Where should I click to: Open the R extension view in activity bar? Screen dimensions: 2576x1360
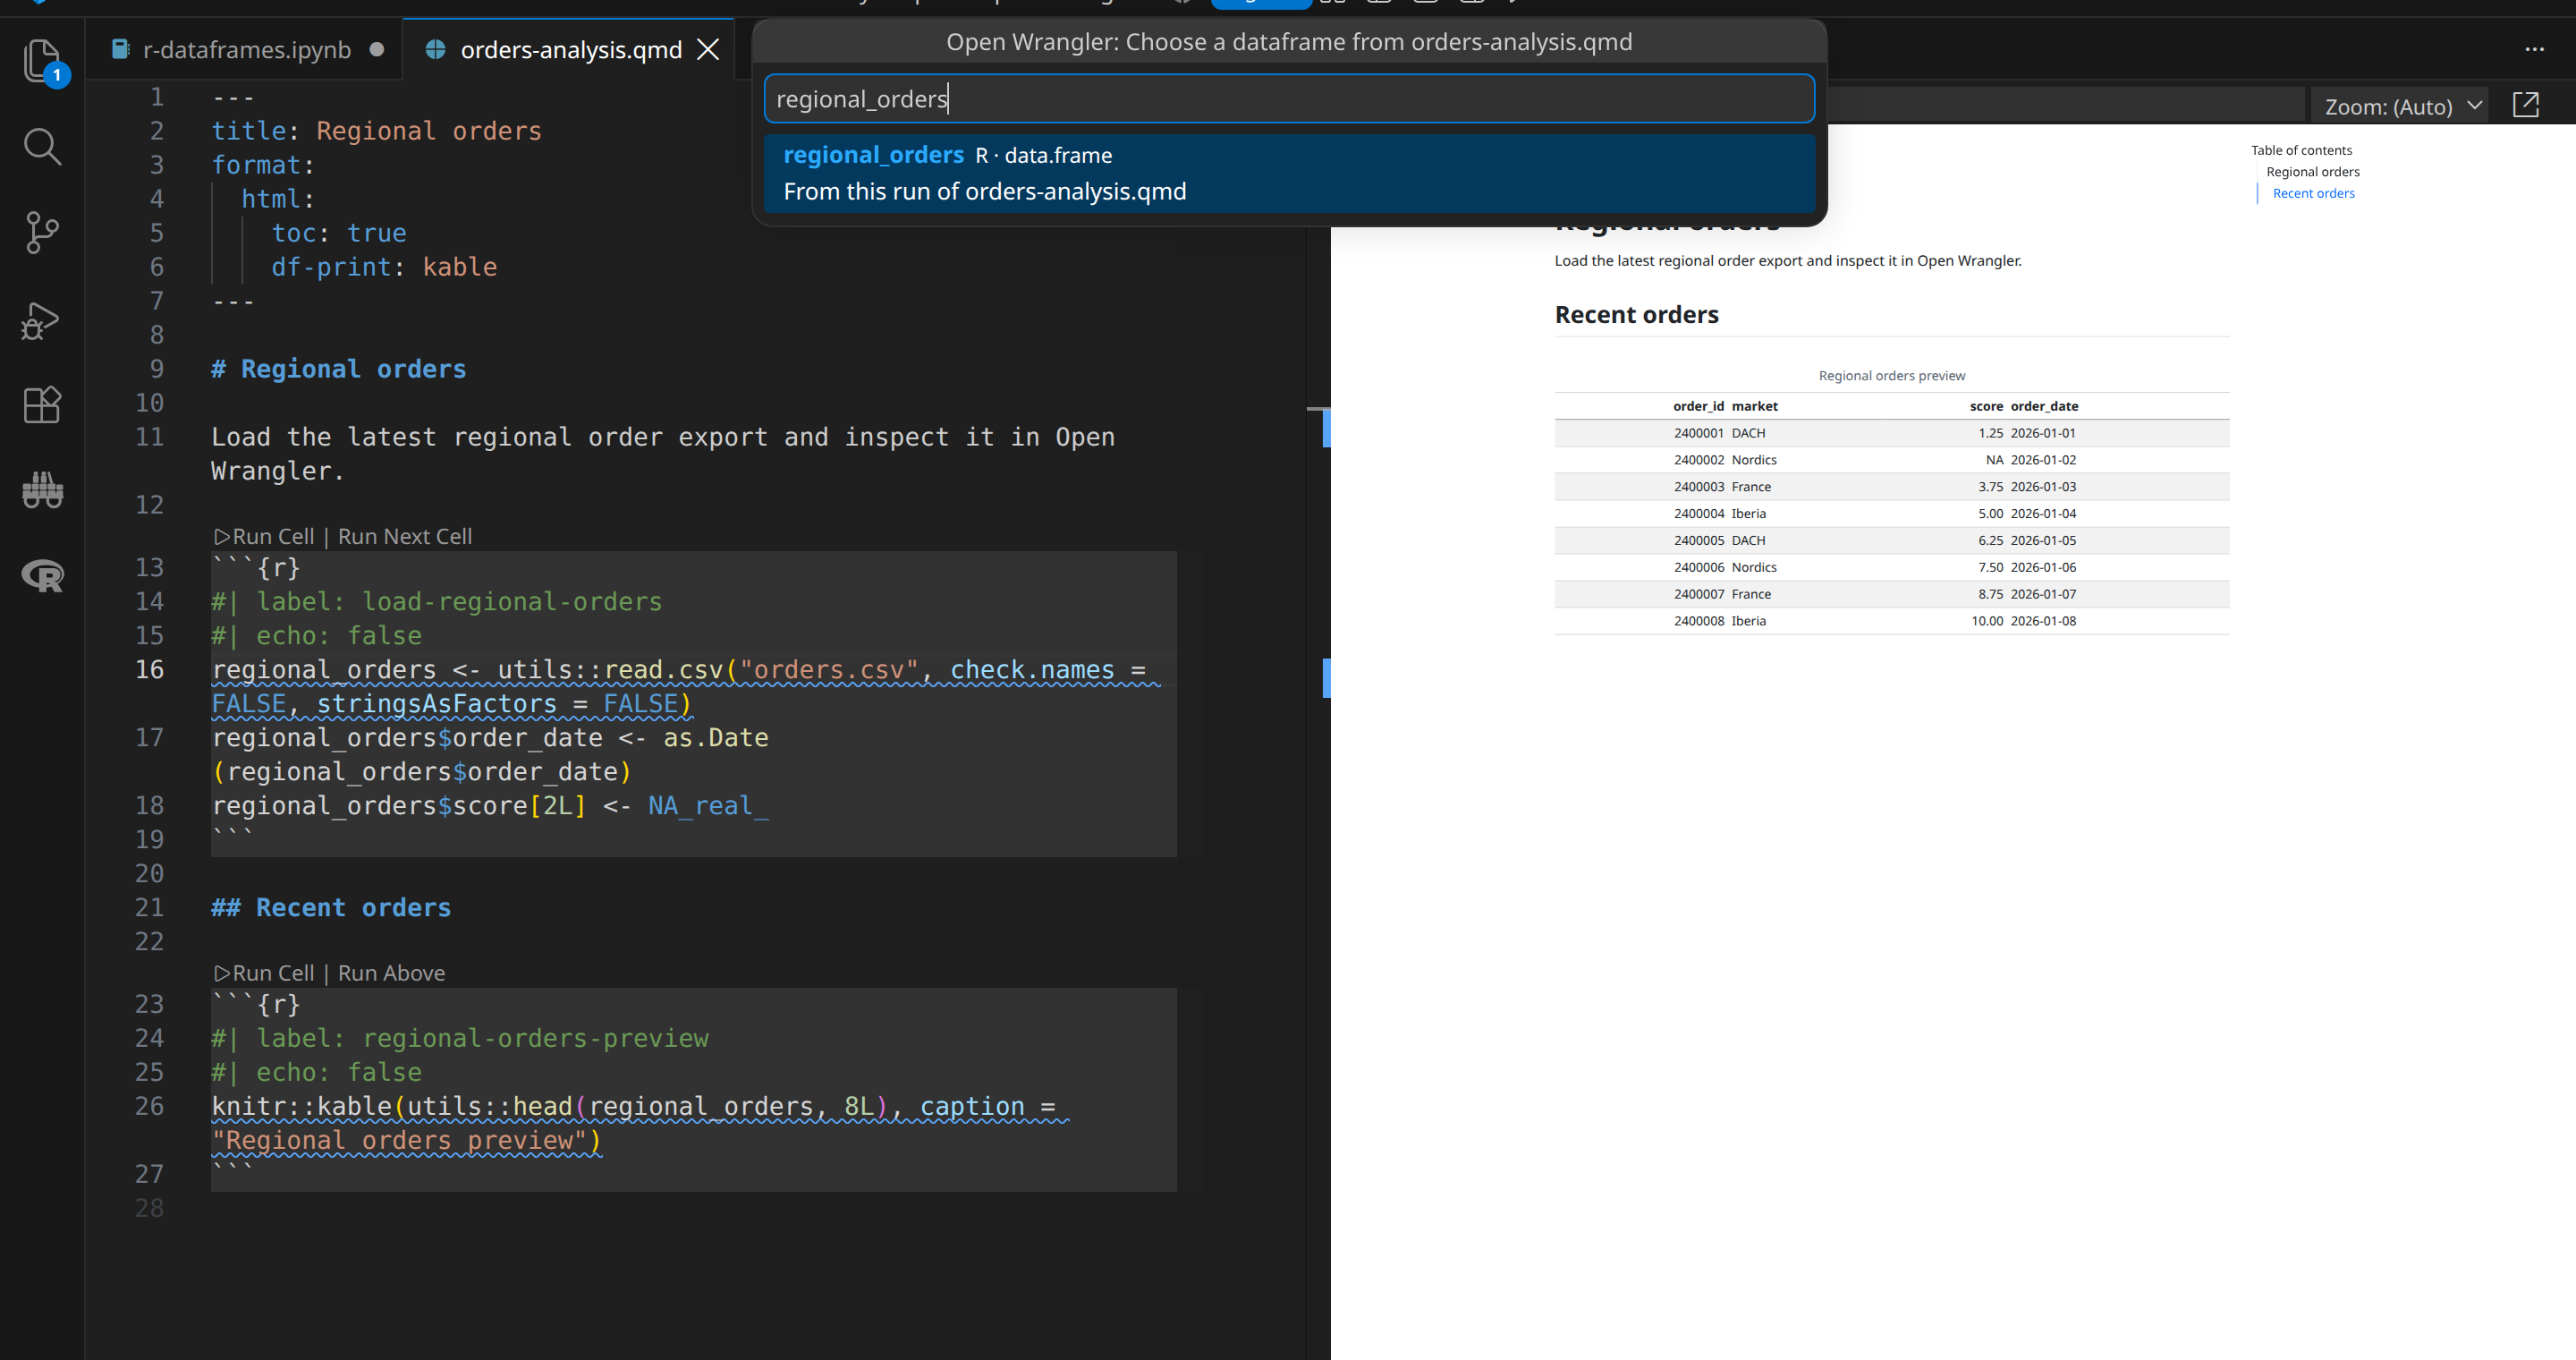[x=42, y=575]
